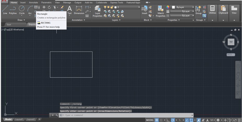Toggle snap mode in status bar
The image size is (242, 122).
pyautogui.click(x=161, y=120)
